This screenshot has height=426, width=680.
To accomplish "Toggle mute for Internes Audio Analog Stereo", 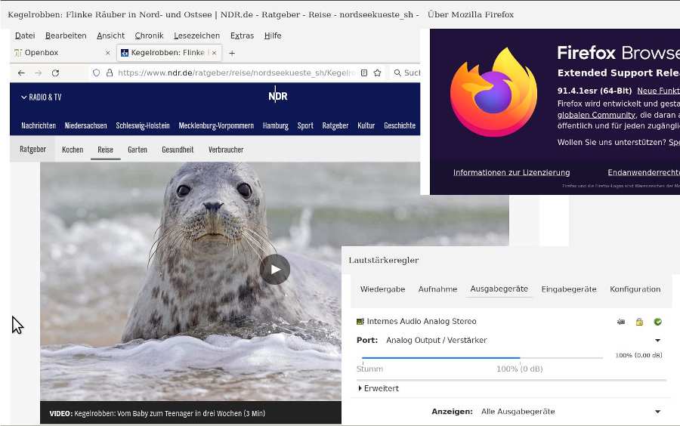I will tap(621, 322).
